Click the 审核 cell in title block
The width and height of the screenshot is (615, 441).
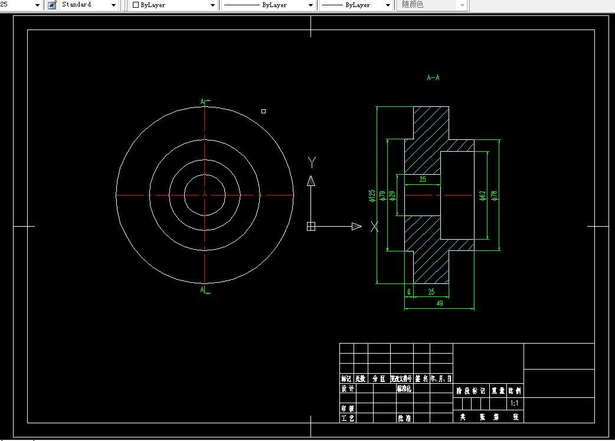[x=348, y=409]
